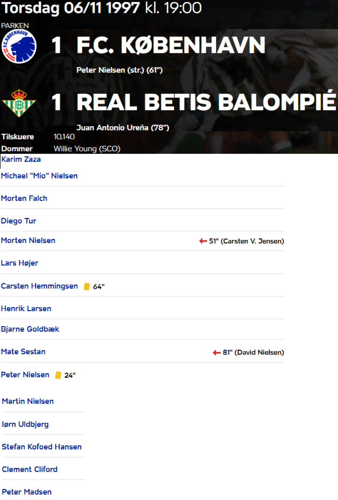Open Karim Zaza's player page
The width and height of the screenshot is (338, 500).
click(x=21, y=159)
